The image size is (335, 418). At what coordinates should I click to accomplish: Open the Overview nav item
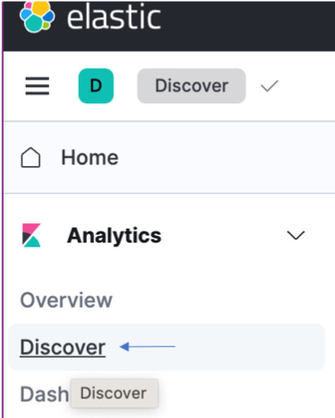tap(66, 300)
